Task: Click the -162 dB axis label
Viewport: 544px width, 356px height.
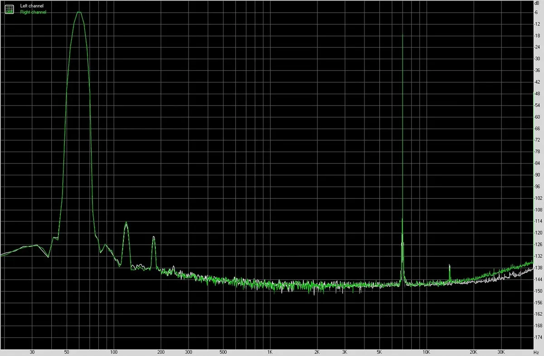Action: click(537, 314)
